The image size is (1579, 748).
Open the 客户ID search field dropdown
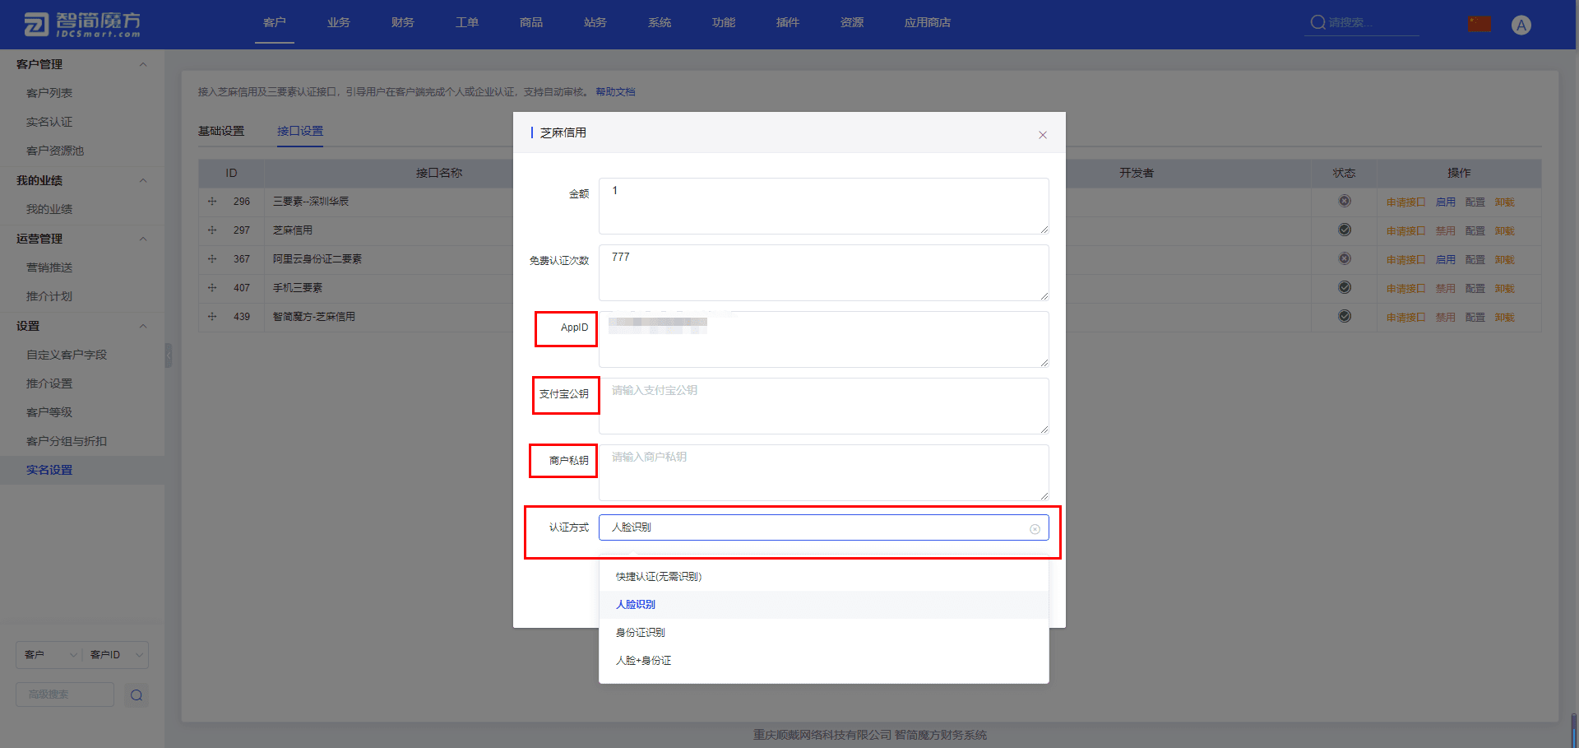pyautogui.click(x=116, y=655)
